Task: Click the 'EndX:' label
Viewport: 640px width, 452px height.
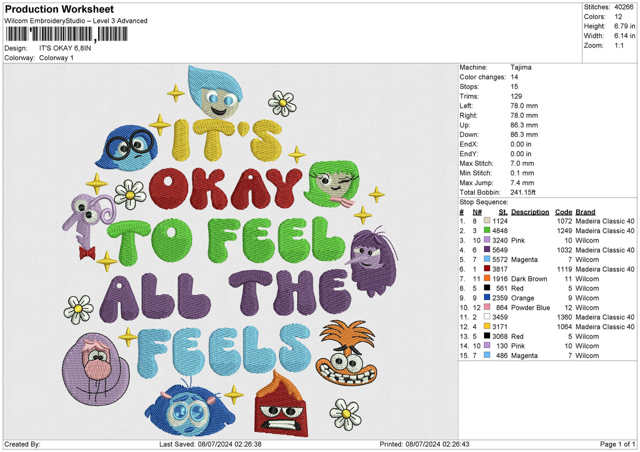Action: 469,144
